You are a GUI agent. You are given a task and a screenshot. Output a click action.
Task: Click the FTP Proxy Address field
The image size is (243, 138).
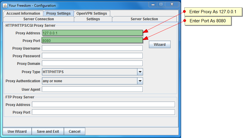click(x=103, y=105)
